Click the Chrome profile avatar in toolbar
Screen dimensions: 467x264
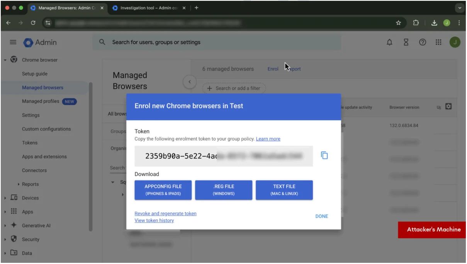447,23
